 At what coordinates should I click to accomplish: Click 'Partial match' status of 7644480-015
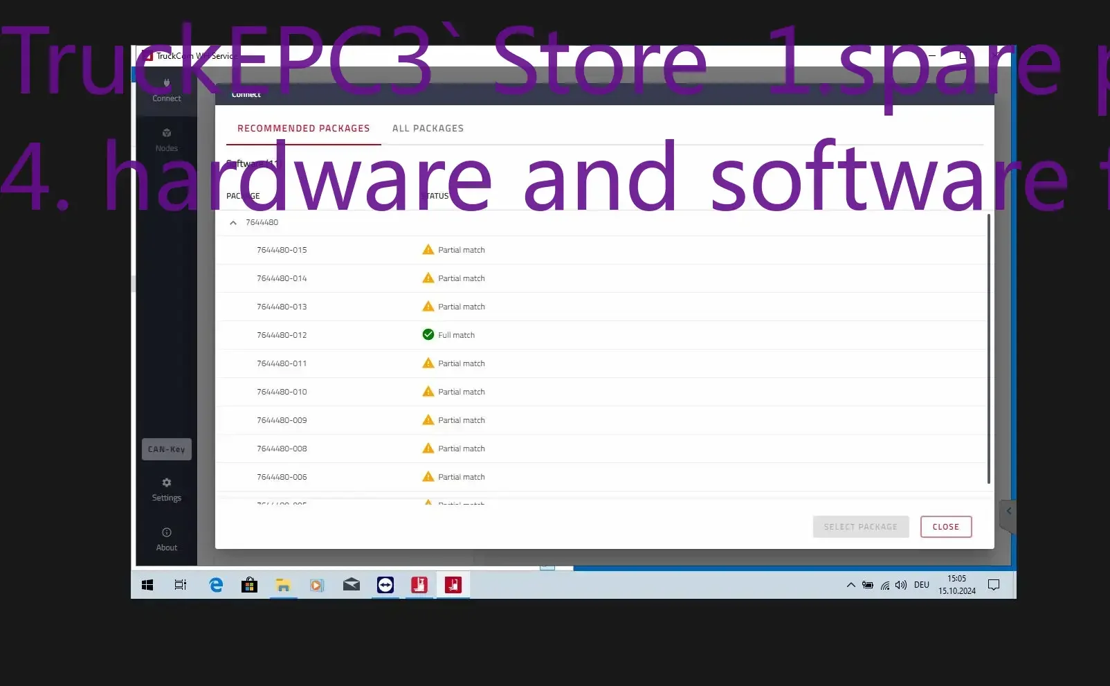point(462,250)
